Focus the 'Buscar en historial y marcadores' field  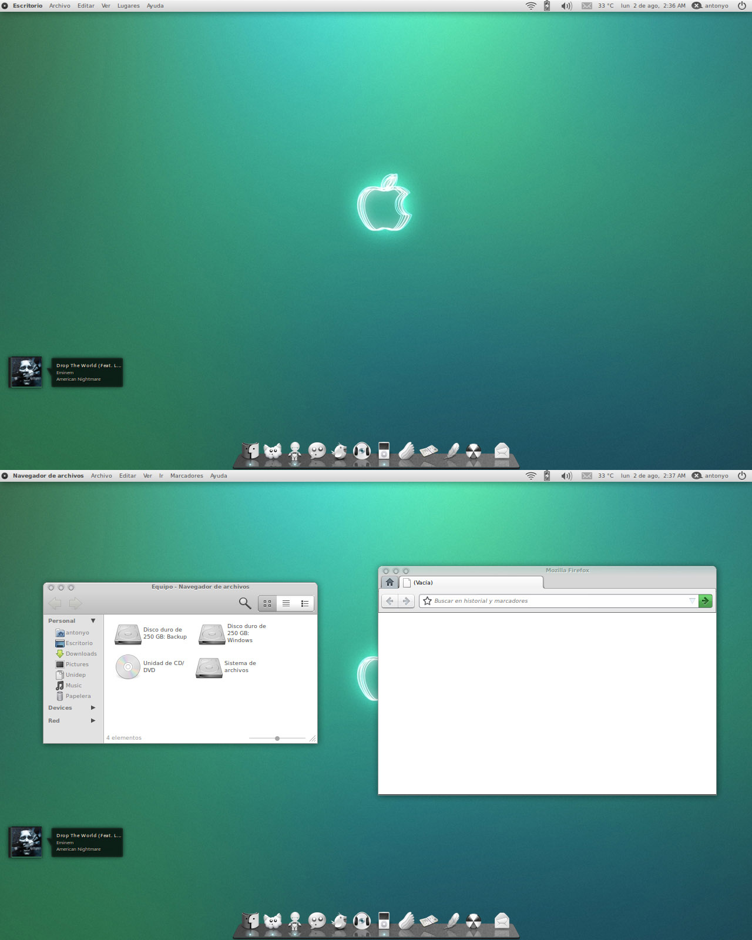[558, 601]
